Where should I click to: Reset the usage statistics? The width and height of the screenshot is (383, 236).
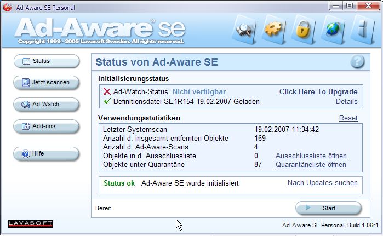[348, 118]
